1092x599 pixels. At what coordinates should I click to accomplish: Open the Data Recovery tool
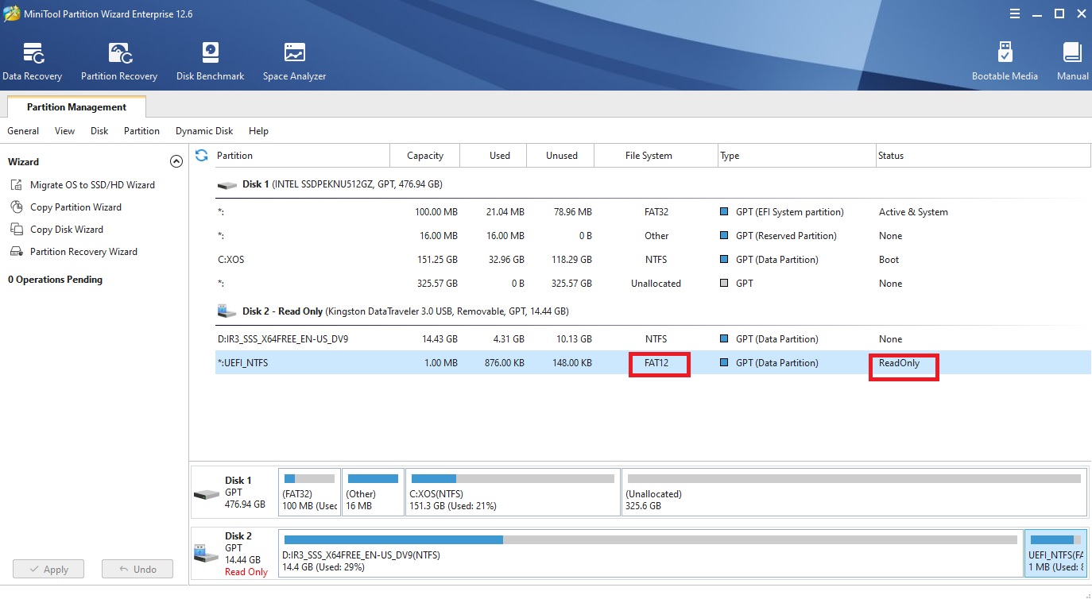pos(32,61)
